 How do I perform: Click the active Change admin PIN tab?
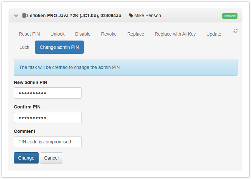[59, 47]
